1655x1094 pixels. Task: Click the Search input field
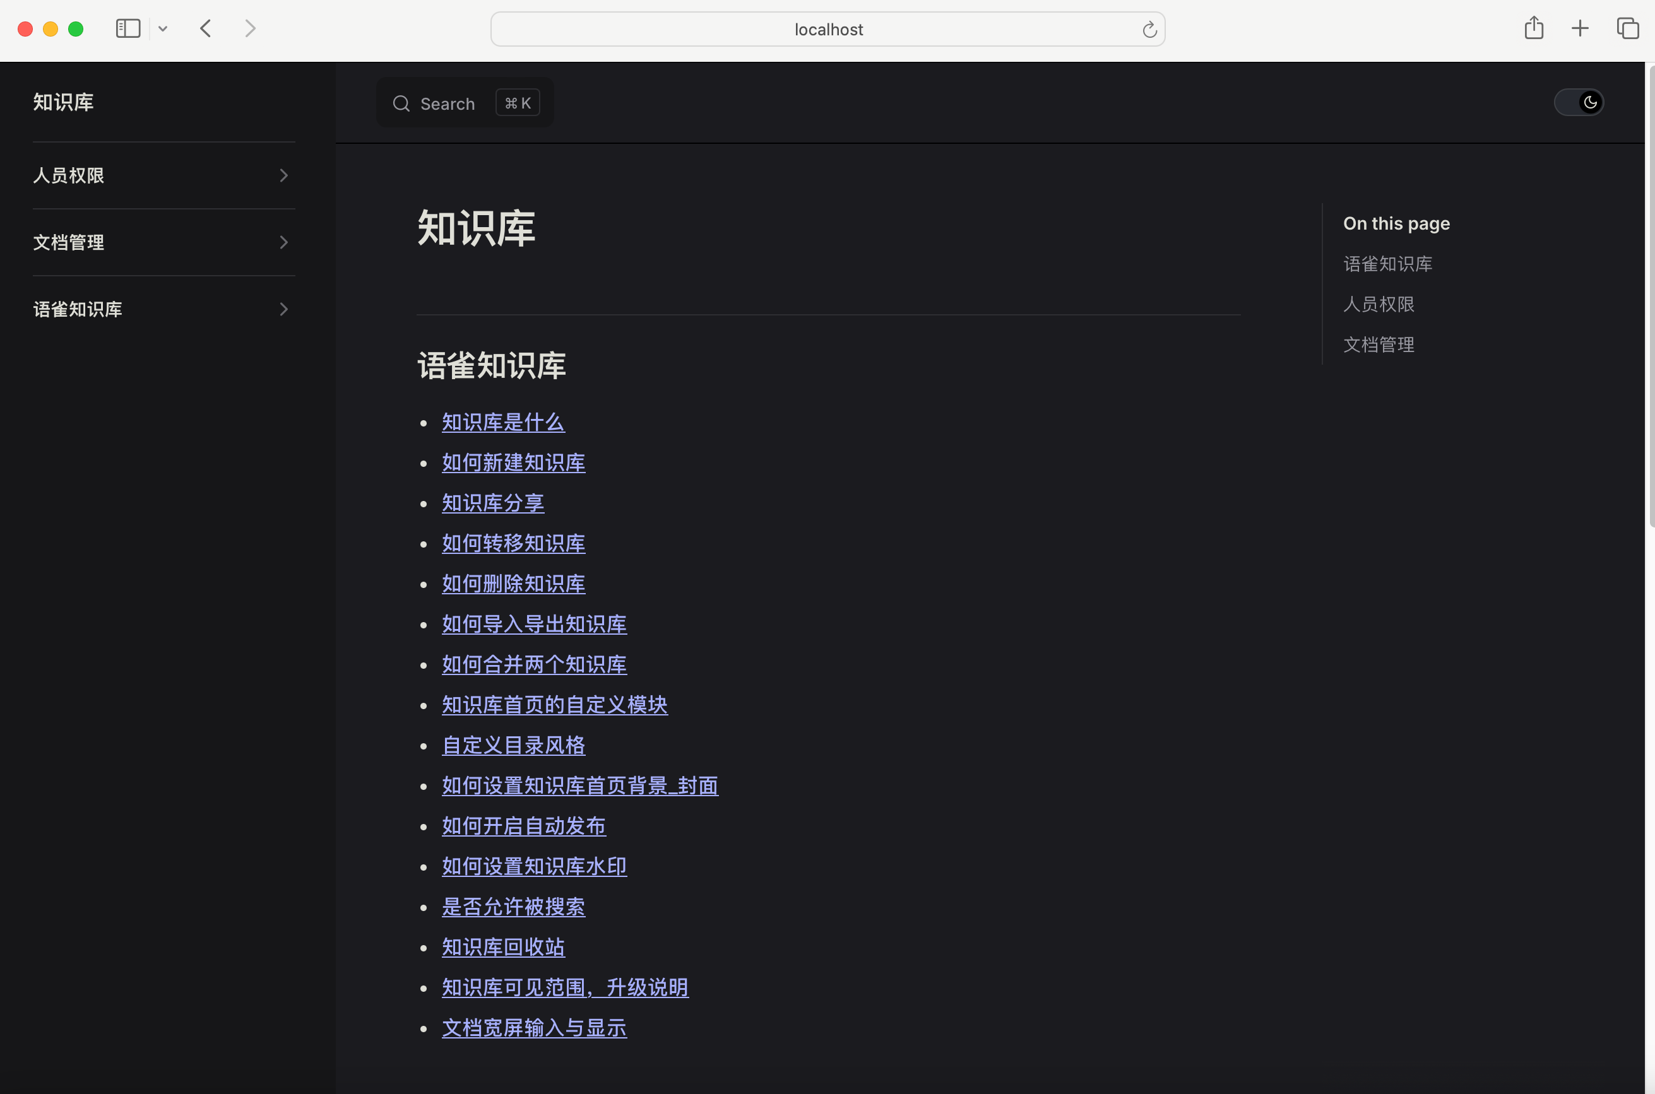(x=448, y=103)
